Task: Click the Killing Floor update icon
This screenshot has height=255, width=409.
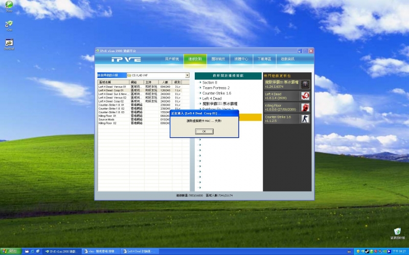Action: (x=305, y=107)
